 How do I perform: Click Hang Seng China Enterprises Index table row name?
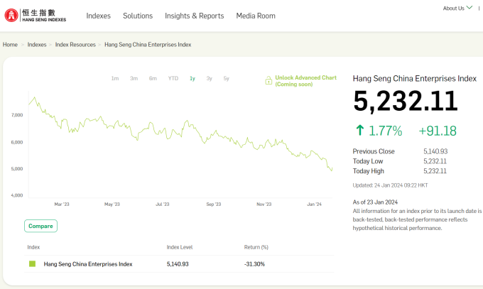pyautogui.click(x=88, y=264)
